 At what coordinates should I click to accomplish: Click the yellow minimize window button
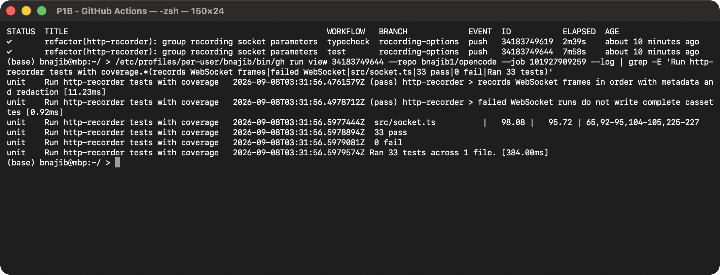click(x=26, y=11)
